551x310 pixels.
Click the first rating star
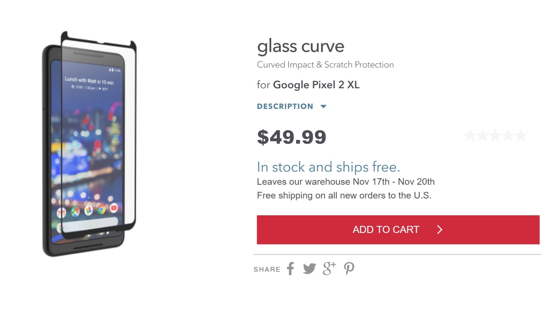click(x=470, y=136)
